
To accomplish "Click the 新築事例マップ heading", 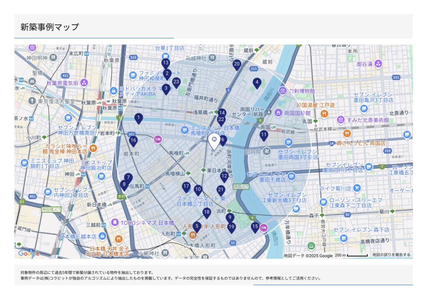I will (50, 27).
